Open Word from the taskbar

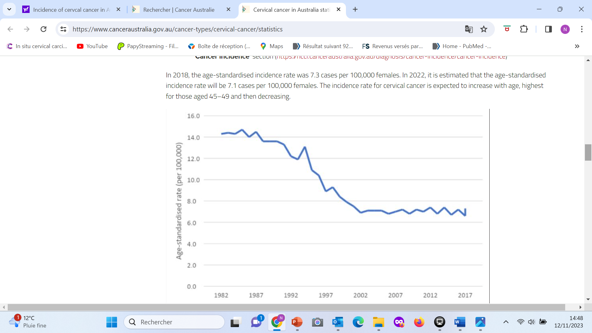pos(460,322)
